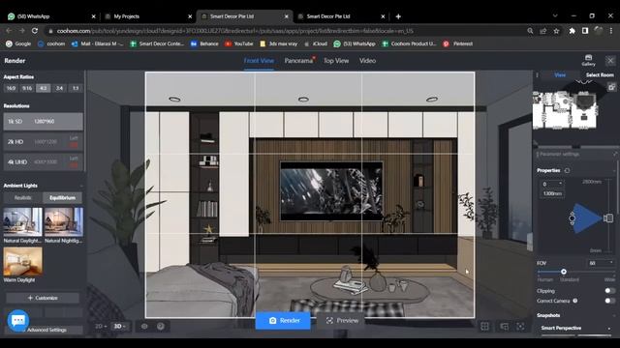Select the Realistic ambient light tab
Viewport: 620px width, 348px height.
point(23,197)
